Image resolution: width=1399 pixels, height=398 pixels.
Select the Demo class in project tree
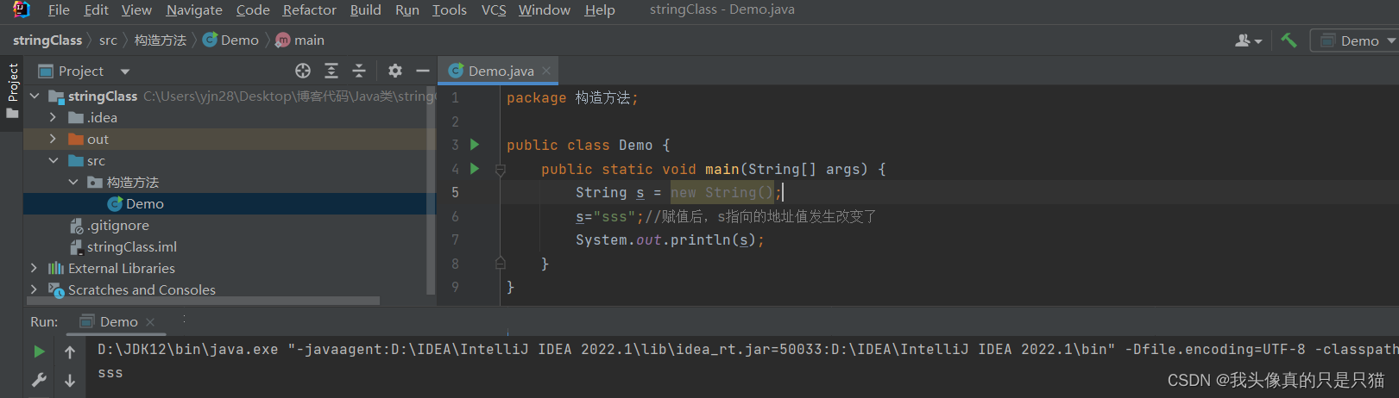pyautogui.click(x=230, y=203)
